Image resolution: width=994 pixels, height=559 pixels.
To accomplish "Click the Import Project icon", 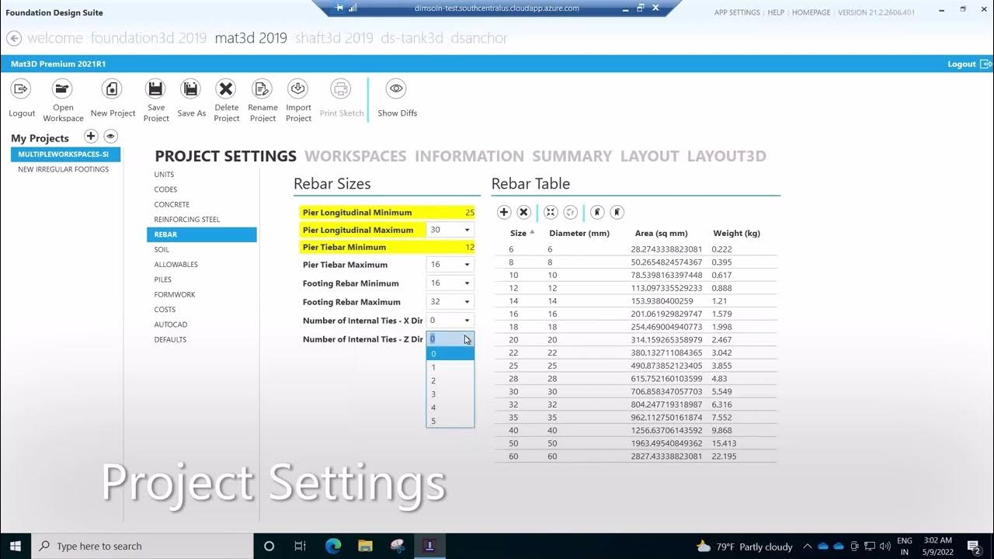I will [297, 89].
